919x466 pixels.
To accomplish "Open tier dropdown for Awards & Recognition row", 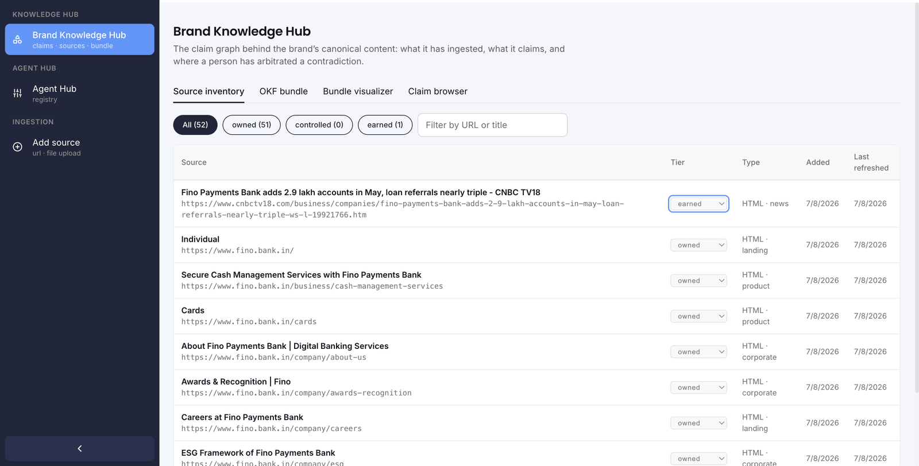I will [x=699, y=387].
